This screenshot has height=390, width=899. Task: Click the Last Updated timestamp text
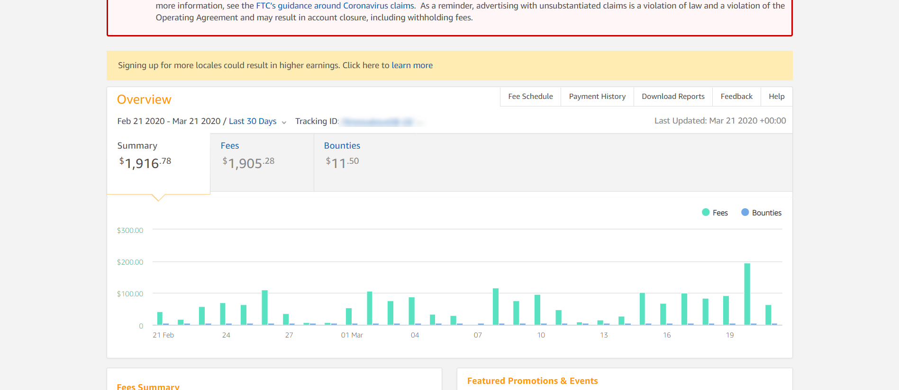tap(720, 121)
